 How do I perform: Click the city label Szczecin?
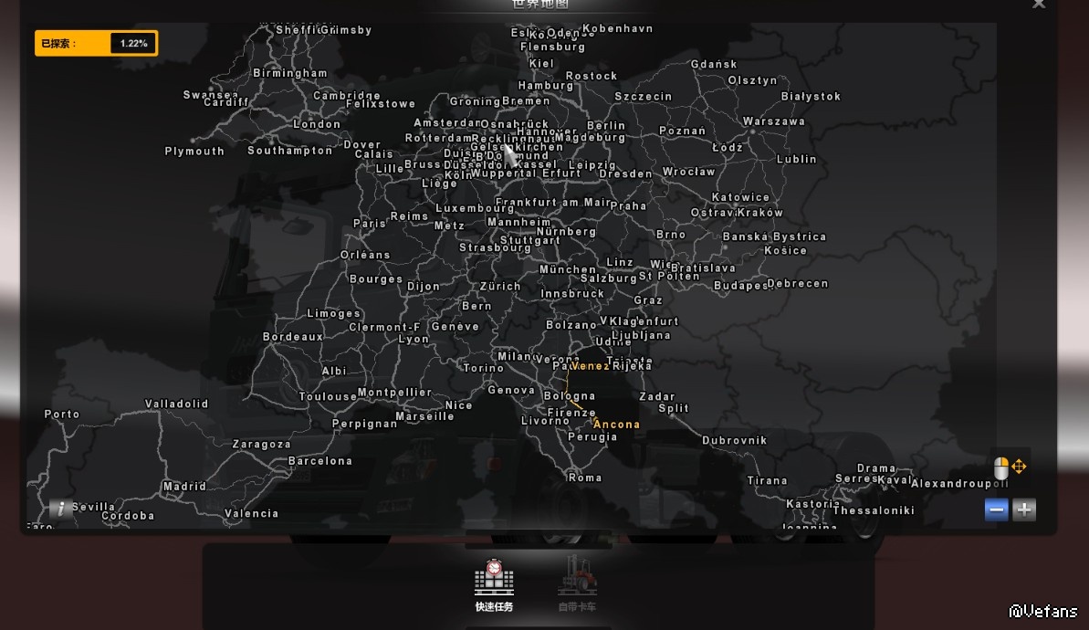644,96
